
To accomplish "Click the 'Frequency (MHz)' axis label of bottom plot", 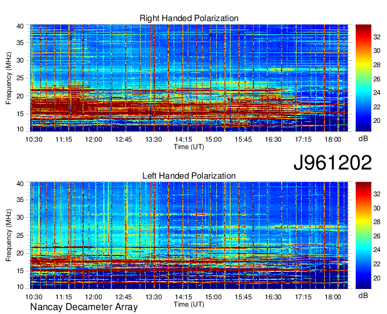I will point(9,235).
